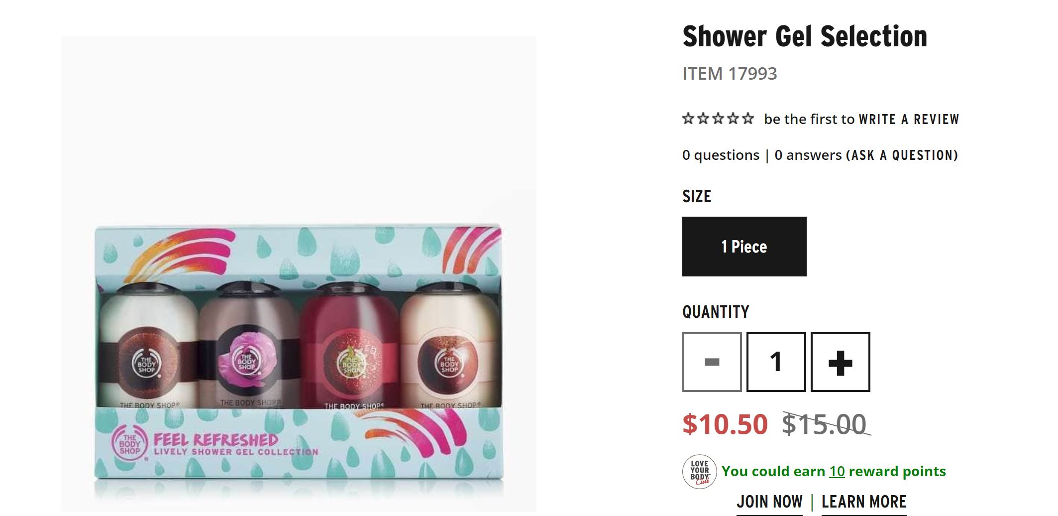Click the Shower Gel Selection product title
The height and width of the screenshot is (516, 1058).
(805, 36)
